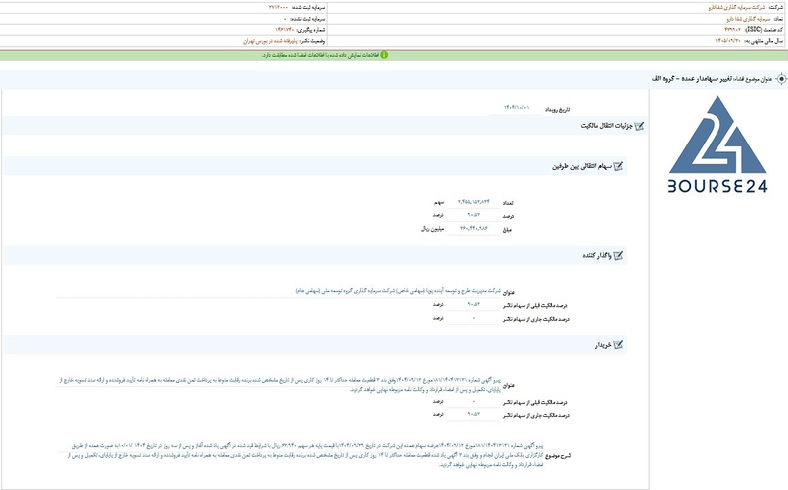Click the publisher status پذیرفته شده در بورس تهران
Image resolution: width=788 pixels, height=490 pixels.
(270, 41)
